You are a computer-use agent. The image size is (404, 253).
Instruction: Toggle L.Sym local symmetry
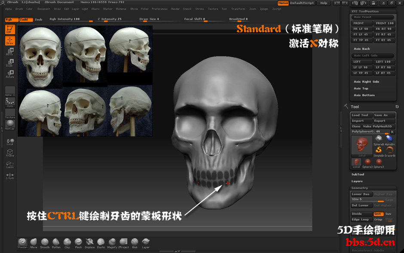tap(10, 176)
